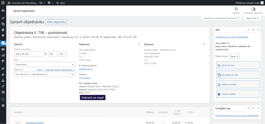
Task: Open Plugins plug sidebar icon
Action: [x=3, y=74]
